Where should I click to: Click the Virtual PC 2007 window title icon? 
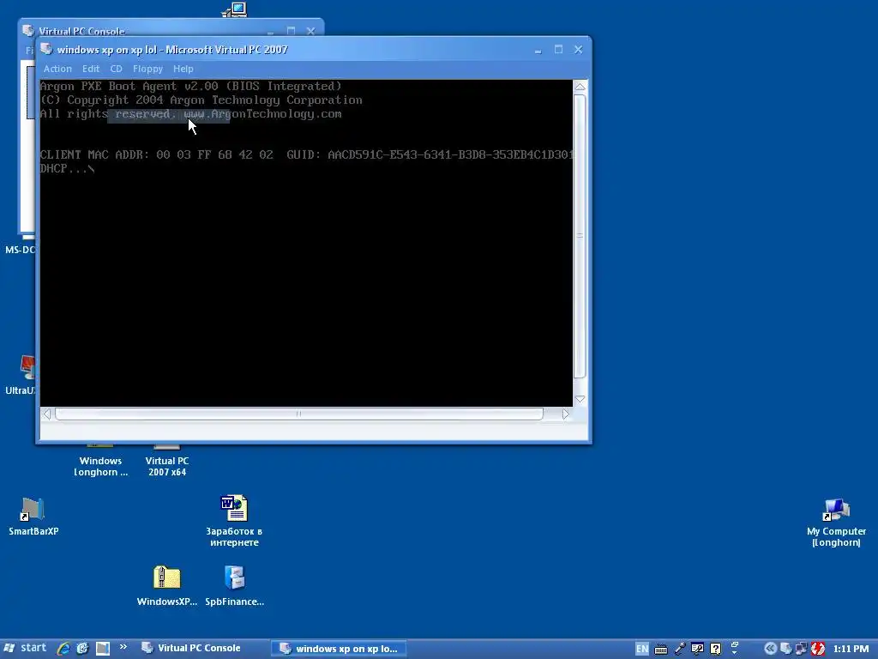click(x=46, y=49)
